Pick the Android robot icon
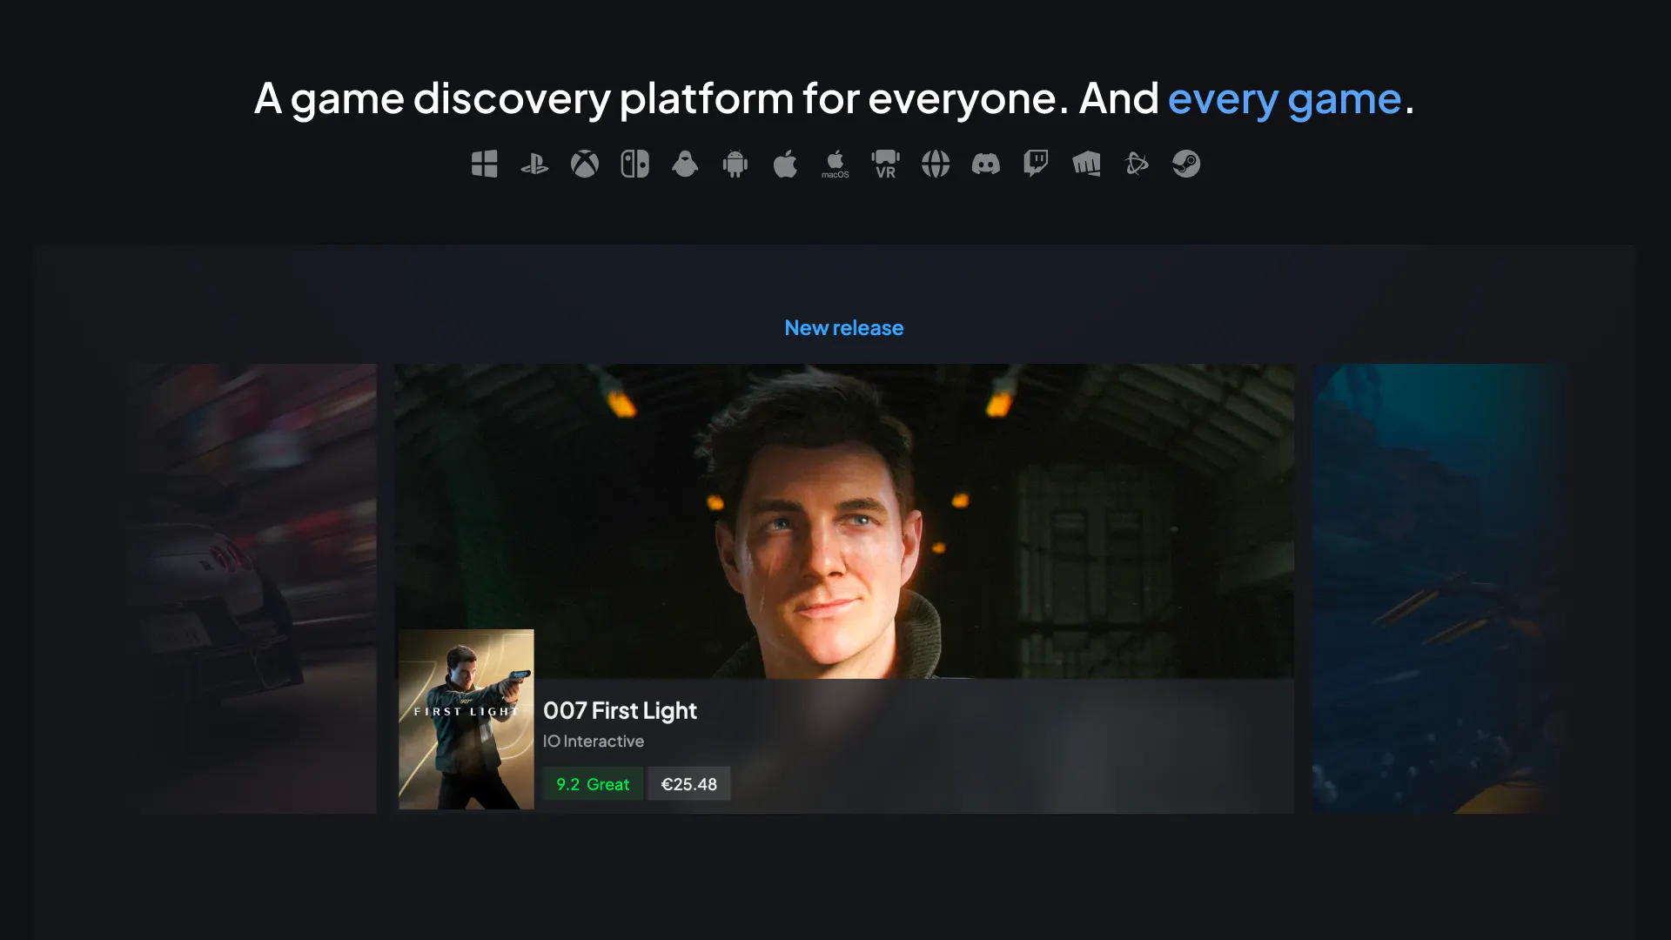The height and width of the screenshot is (940, 1671). [x=735, y=164]
